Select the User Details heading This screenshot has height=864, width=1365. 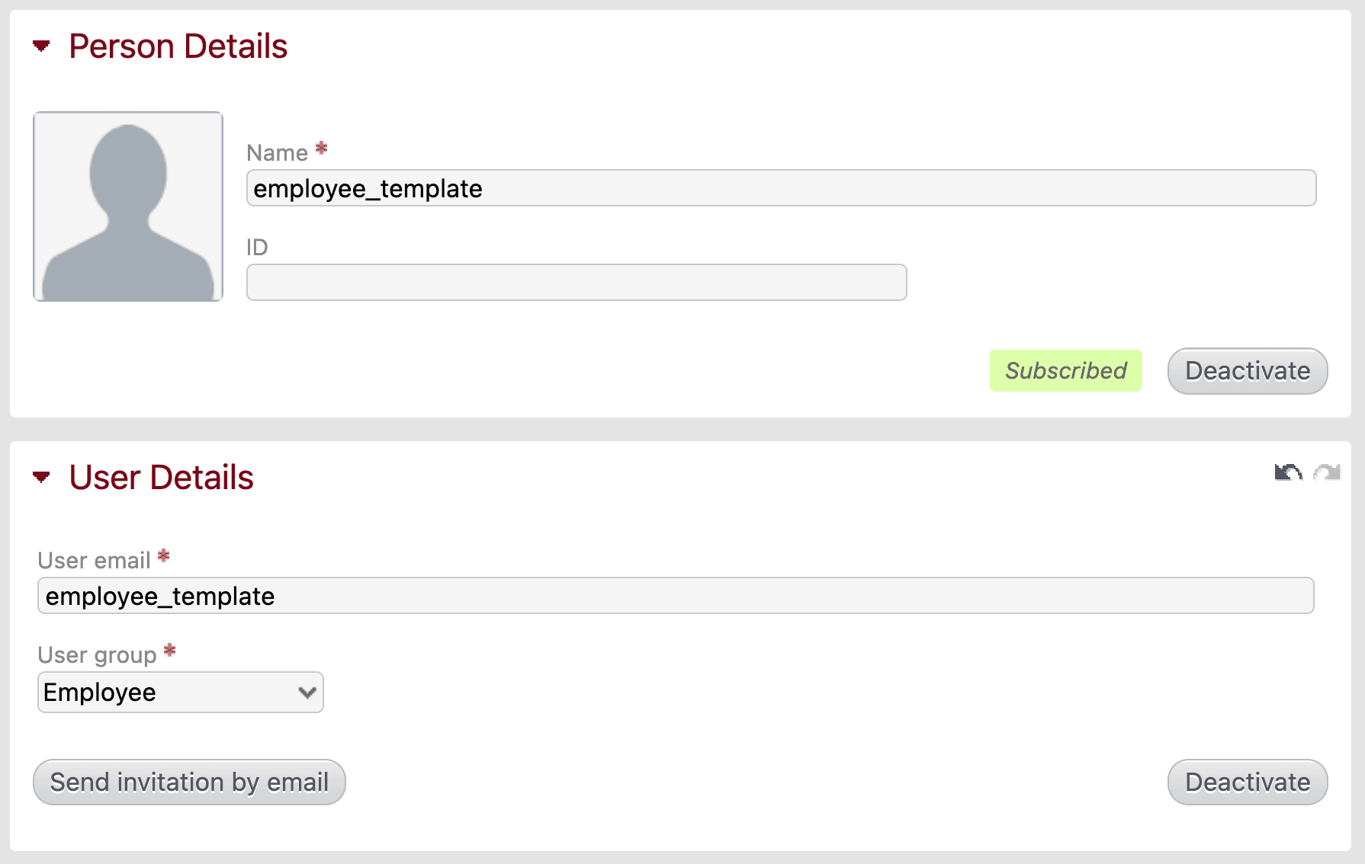point(161,478)
